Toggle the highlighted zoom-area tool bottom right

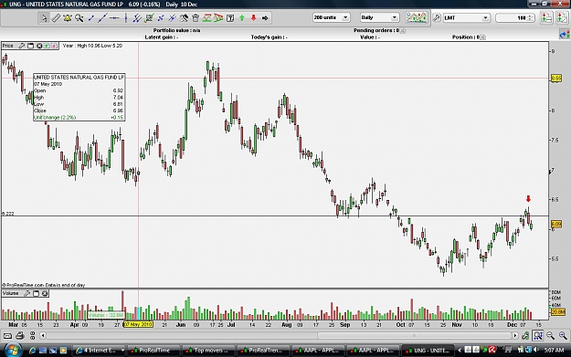538,335
